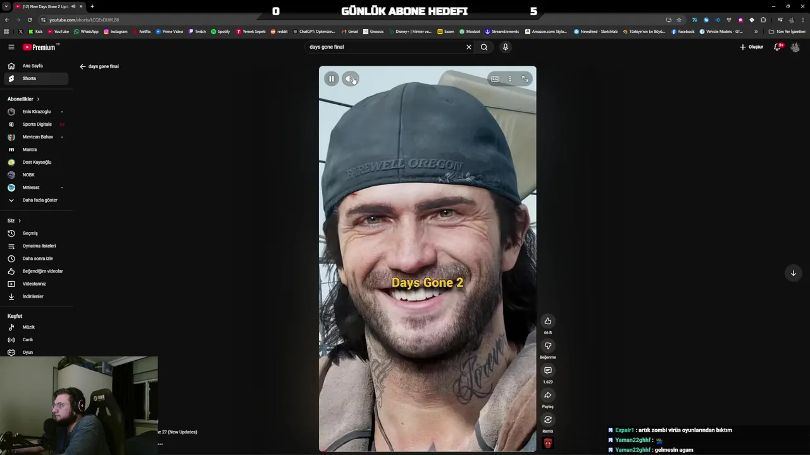Submit search with magnifier icon
This screenshot has height=455, width=810.
click(x=484, y=47)
